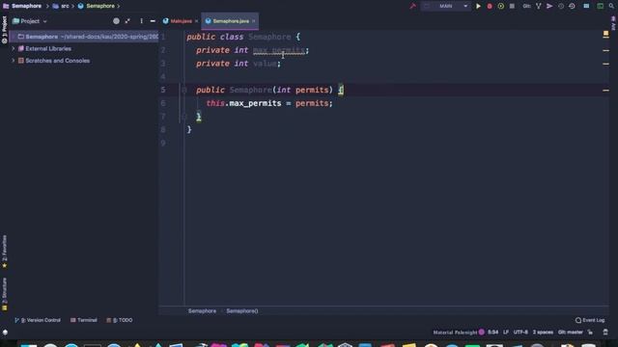Viewport: 618px width, 347px height.
Task: Click the 'value' field name on line 3
Action: 265,64
